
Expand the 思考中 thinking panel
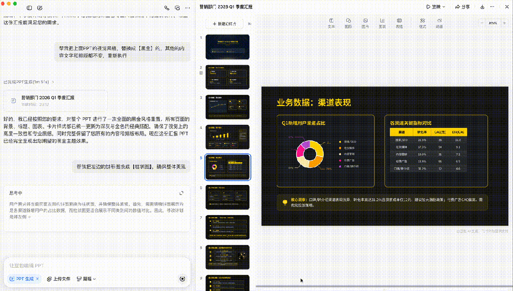click(181, 193)
